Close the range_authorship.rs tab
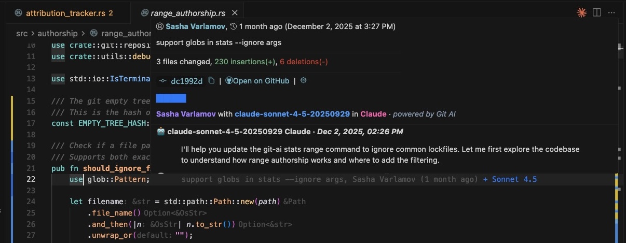The width and height of the screenshot is (626, 243). 235,13
